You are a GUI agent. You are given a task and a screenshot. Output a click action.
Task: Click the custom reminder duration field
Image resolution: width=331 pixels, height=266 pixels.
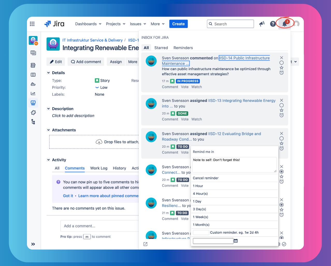coord(201,233)
